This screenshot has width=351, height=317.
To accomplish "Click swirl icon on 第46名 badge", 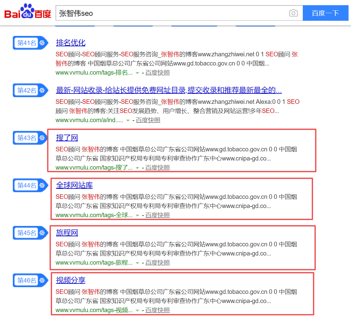I will (42, 280).
